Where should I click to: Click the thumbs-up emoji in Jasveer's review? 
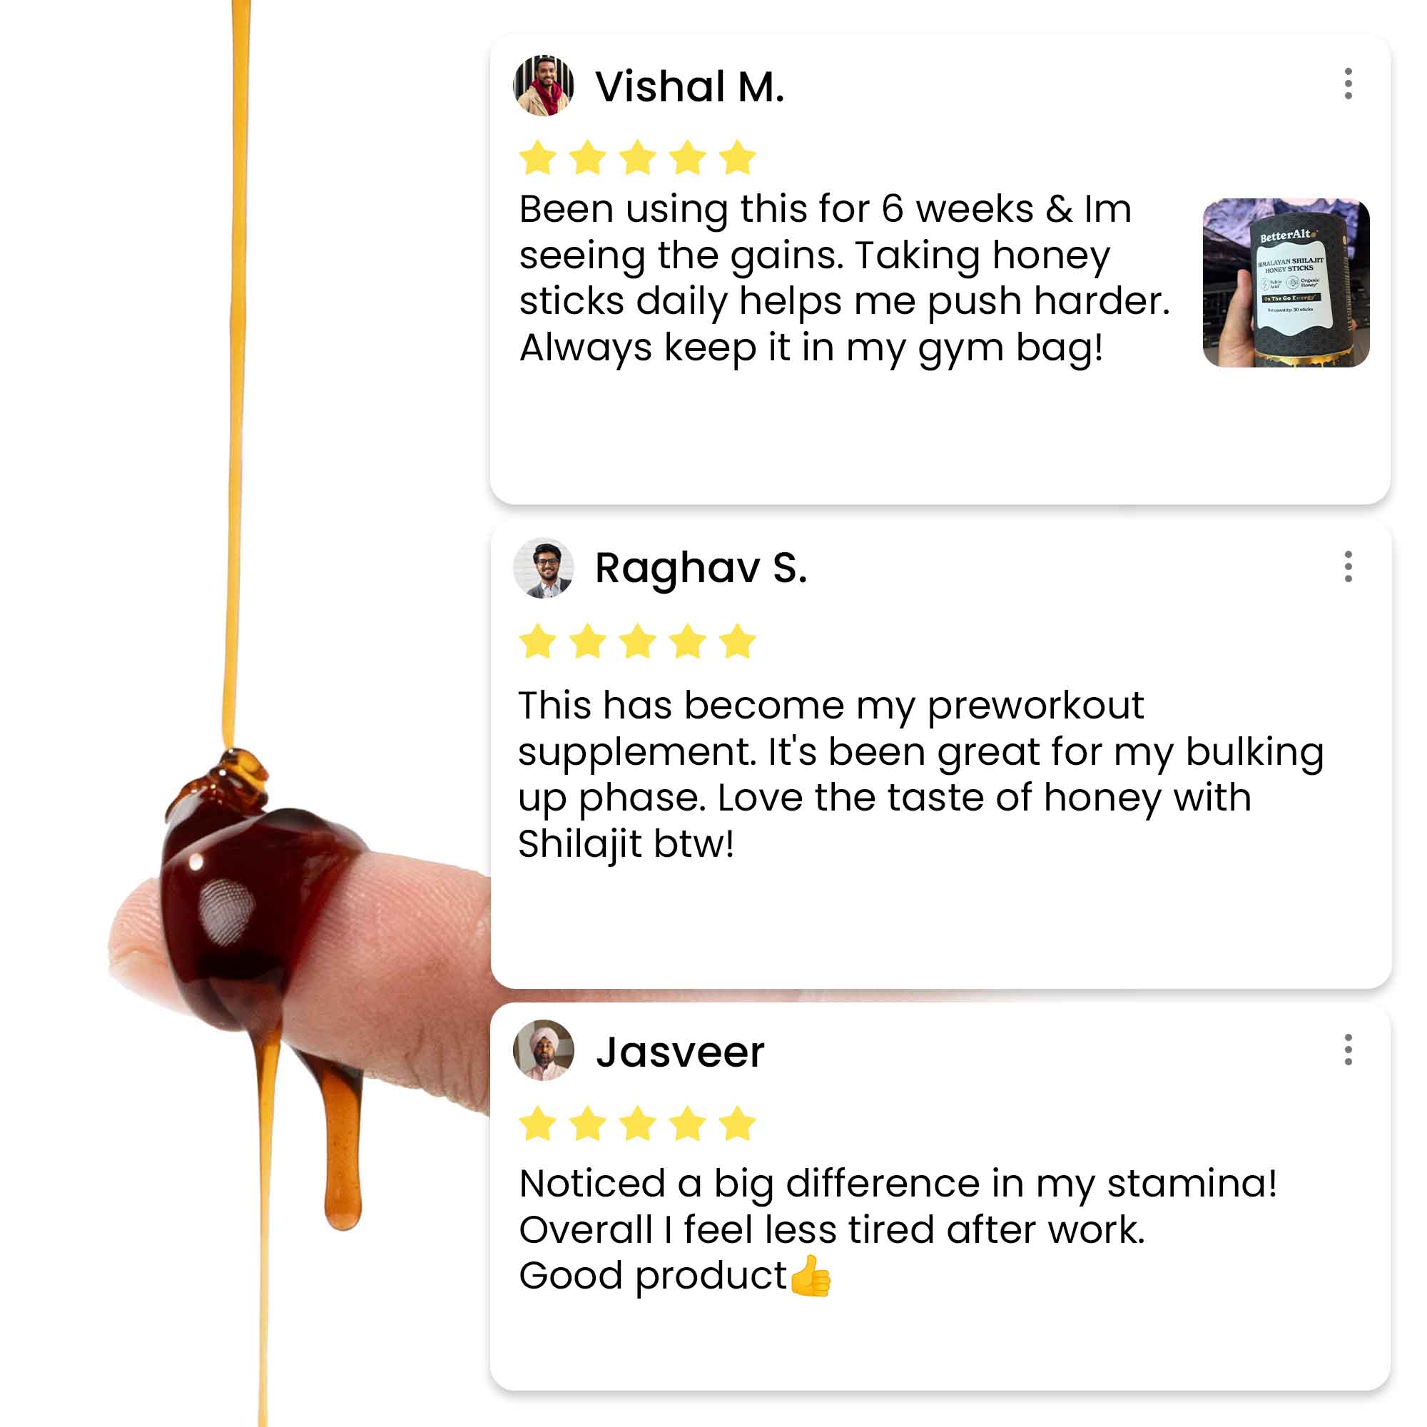(811, 1276)
